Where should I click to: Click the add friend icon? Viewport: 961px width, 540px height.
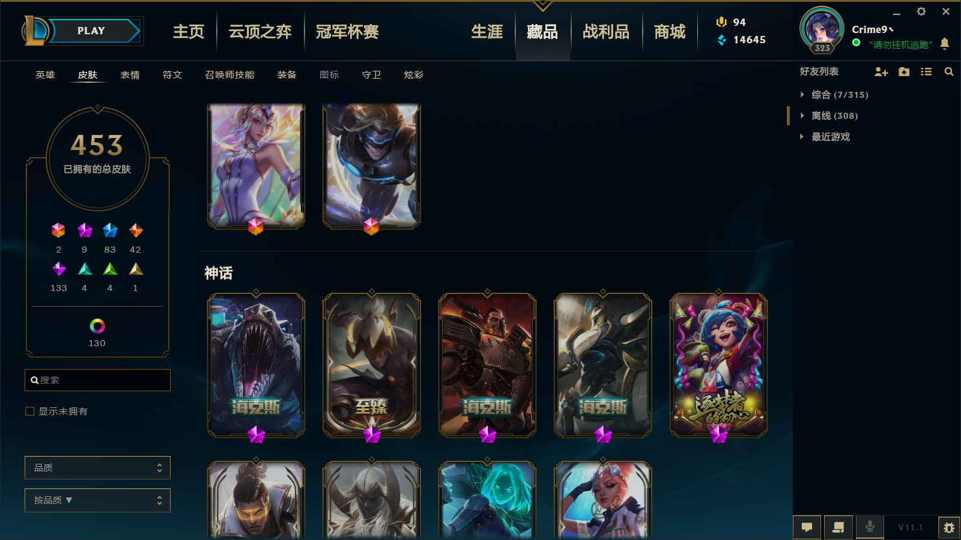pos(881,72)
